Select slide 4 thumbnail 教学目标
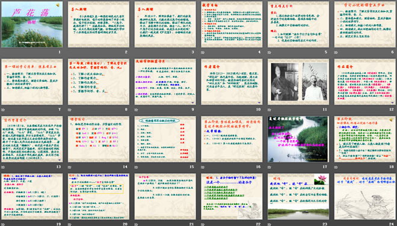397x226 pixels. coord(232,24)
